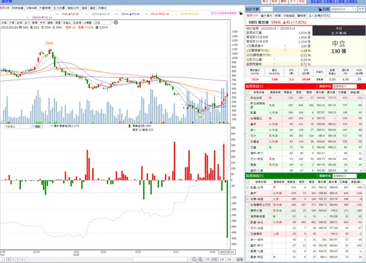The width and height of the screenshot is (366, 263).
Task: Tick checkbox for 台灣匯立 row
Action: tap(247, 118)
